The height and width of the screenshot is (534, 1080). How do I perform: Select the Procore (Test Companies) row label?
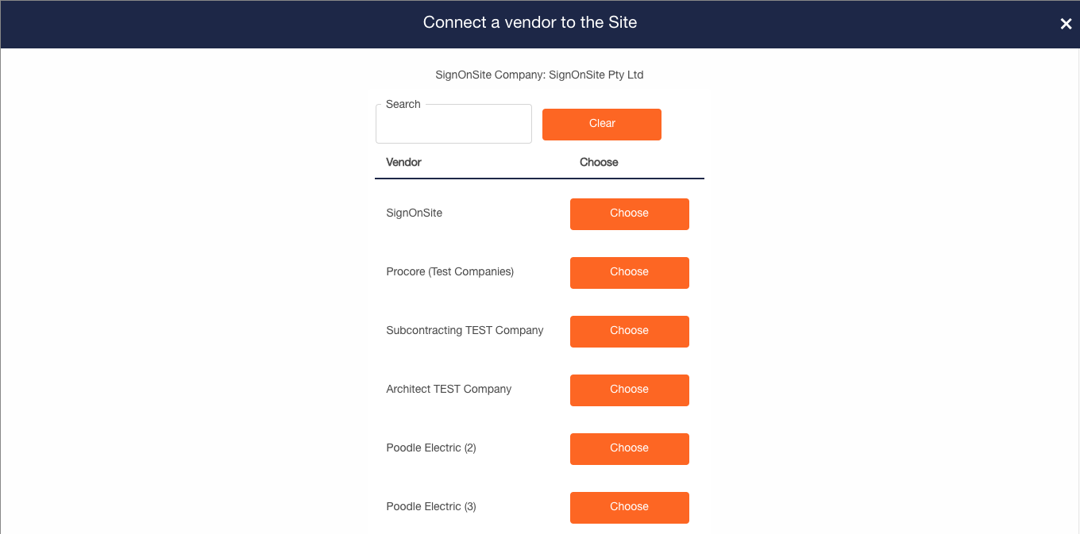coord(449,271)
